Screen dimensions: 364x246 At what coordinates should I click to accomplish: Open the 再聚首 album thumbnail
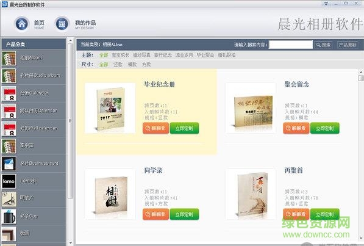click(251, 194)
